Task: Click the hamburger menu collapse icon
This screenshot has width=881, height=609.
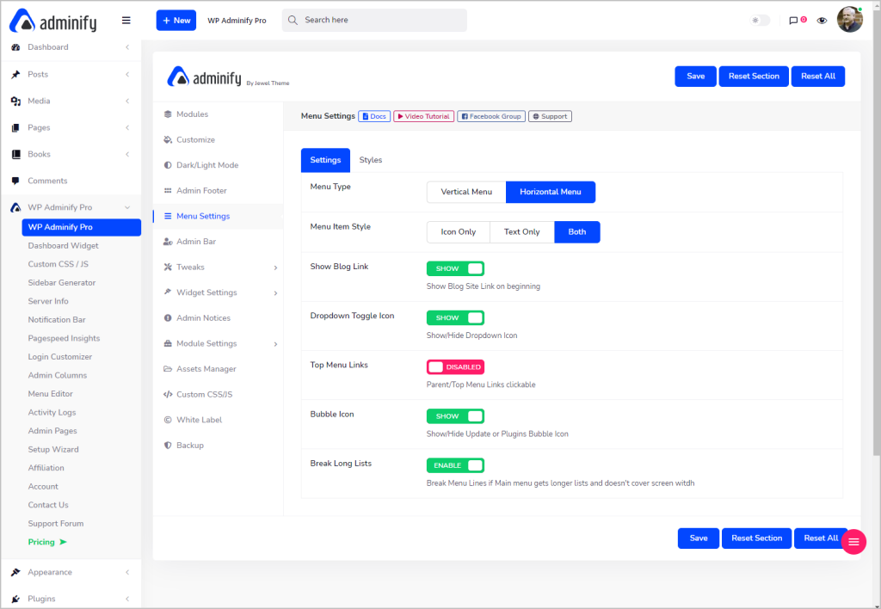Action: pos(126,21)
